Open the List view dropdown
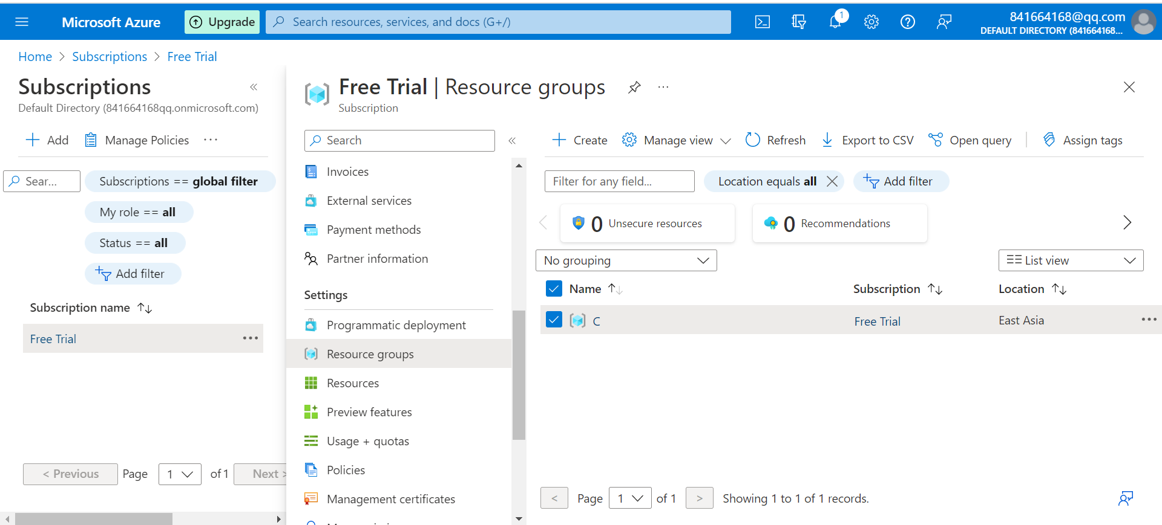 point(1071,260)
